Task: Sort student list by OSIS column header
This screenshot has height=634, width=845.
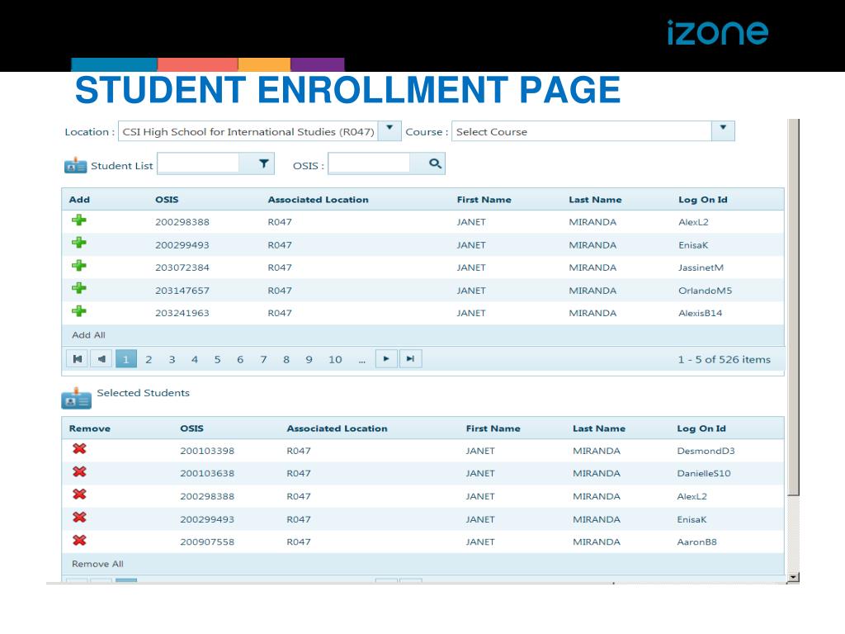Action: pyautogui.click(x=167, y=200)
